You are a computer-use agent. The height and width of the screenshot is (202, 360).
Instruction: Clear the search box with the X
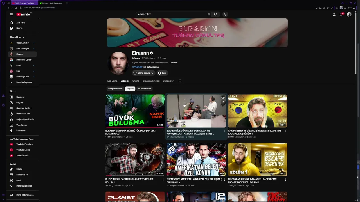(x=209, y=14)
